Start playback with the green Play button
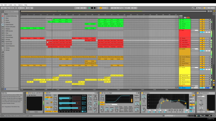The width and height of the screenshot is (216, 121). click(x=89, y=8)
